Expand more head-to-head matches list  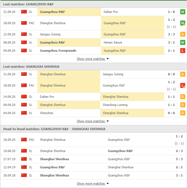tap(93, 184)
